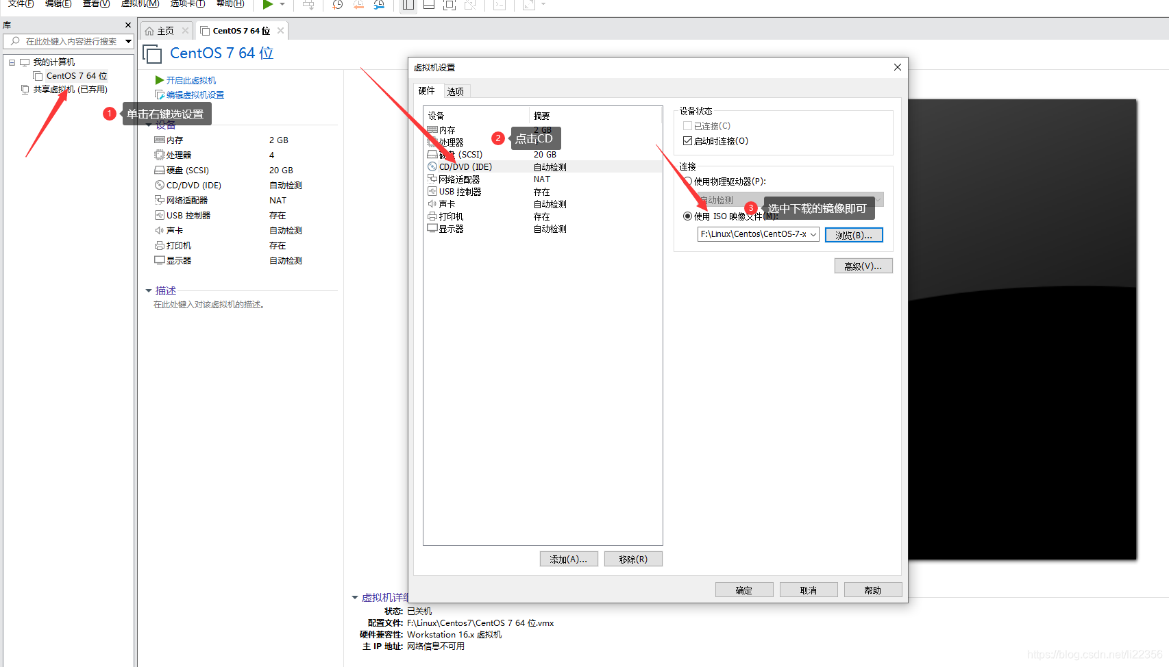
Task: Click the stretch guest display icon
Action: point(528,5)
